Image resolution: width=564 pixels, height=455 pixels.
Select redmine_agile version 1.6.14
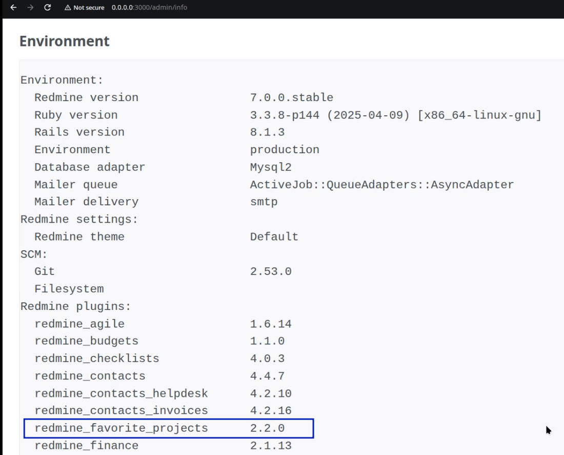click(x=271, y=324)
